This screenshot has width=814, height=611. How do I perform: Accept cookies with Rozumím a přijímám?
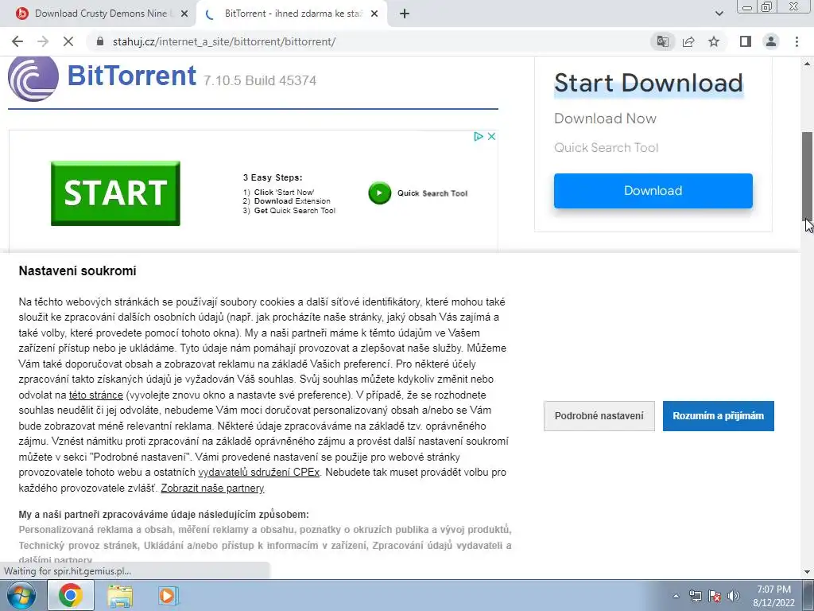click(x=718, y=415)
